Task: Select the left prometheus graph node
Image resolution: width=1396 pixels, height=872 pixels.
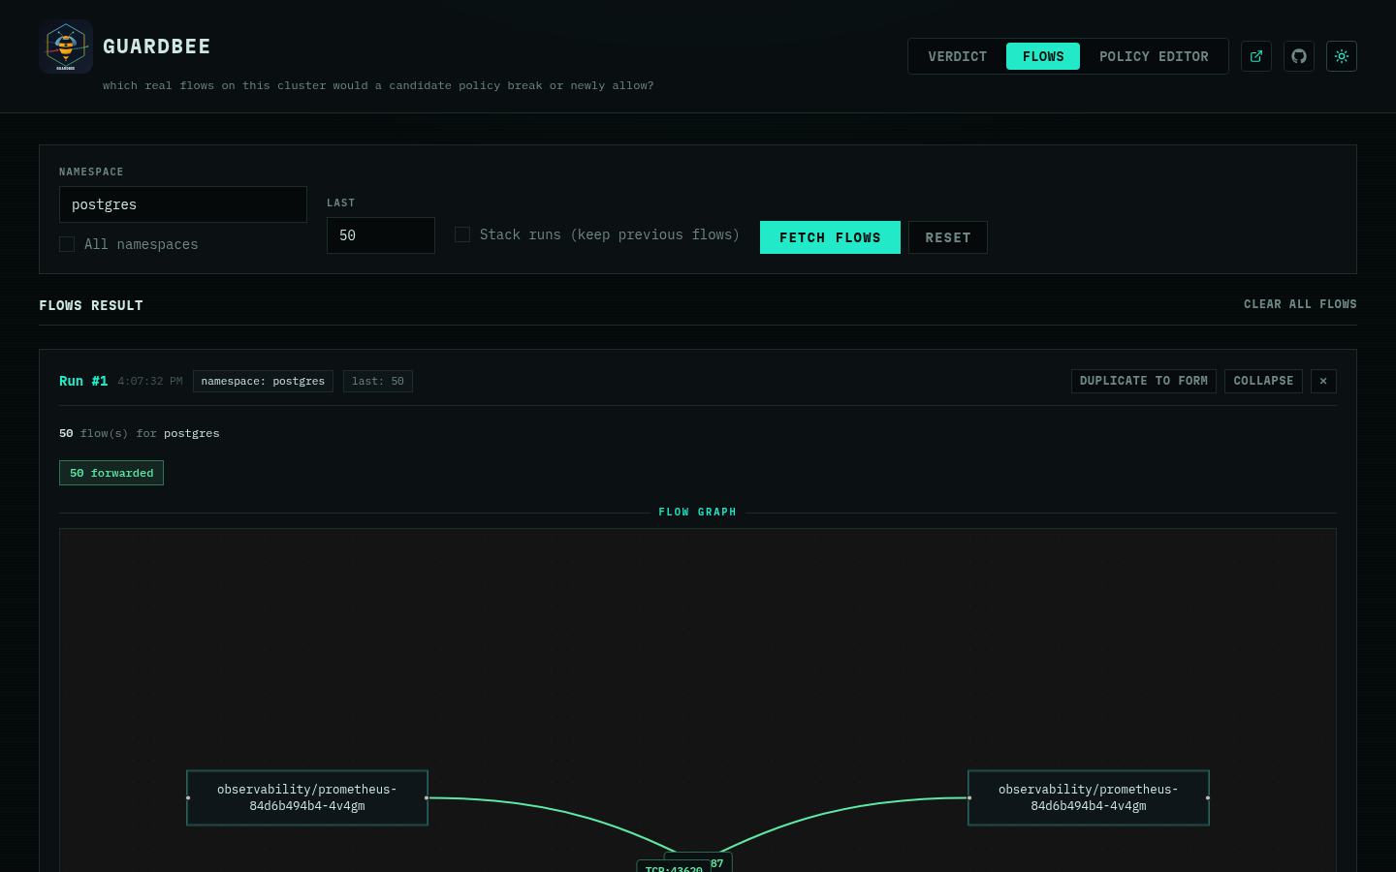Action: coord(307,797)
